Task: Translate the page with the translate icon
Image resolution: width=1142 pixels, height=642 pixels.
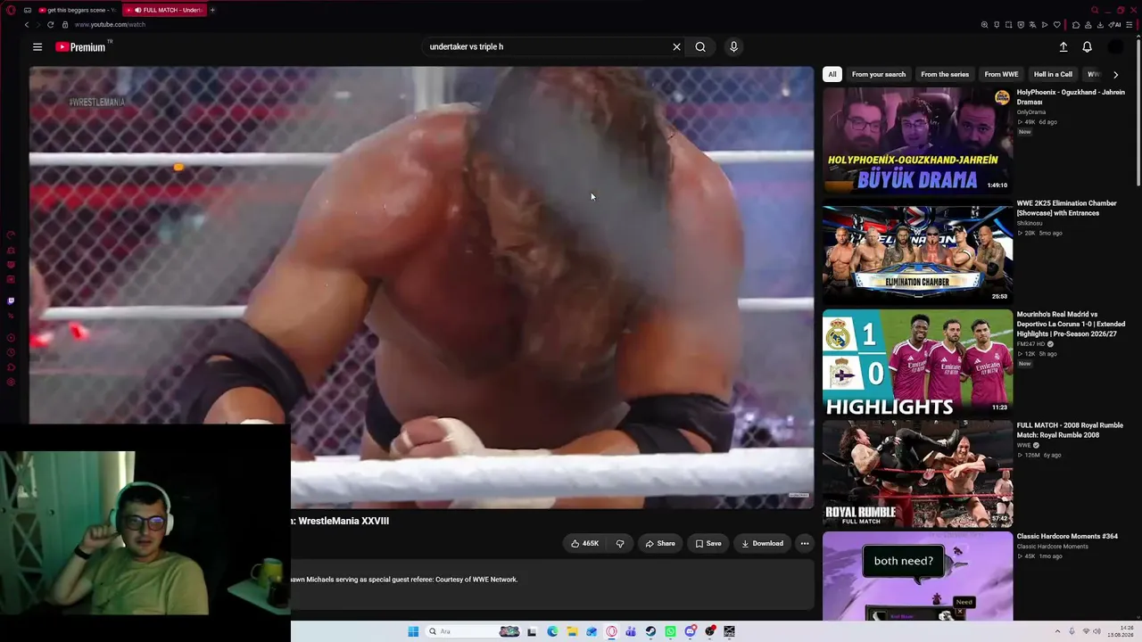Action: 1032,25
